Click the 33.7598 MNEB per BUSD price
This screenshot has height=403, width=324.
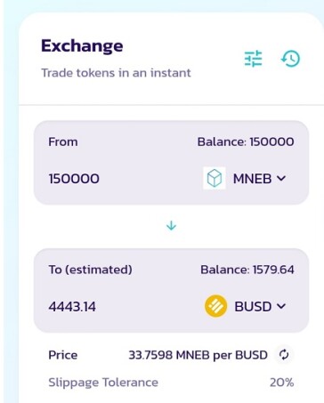(198, 355)
